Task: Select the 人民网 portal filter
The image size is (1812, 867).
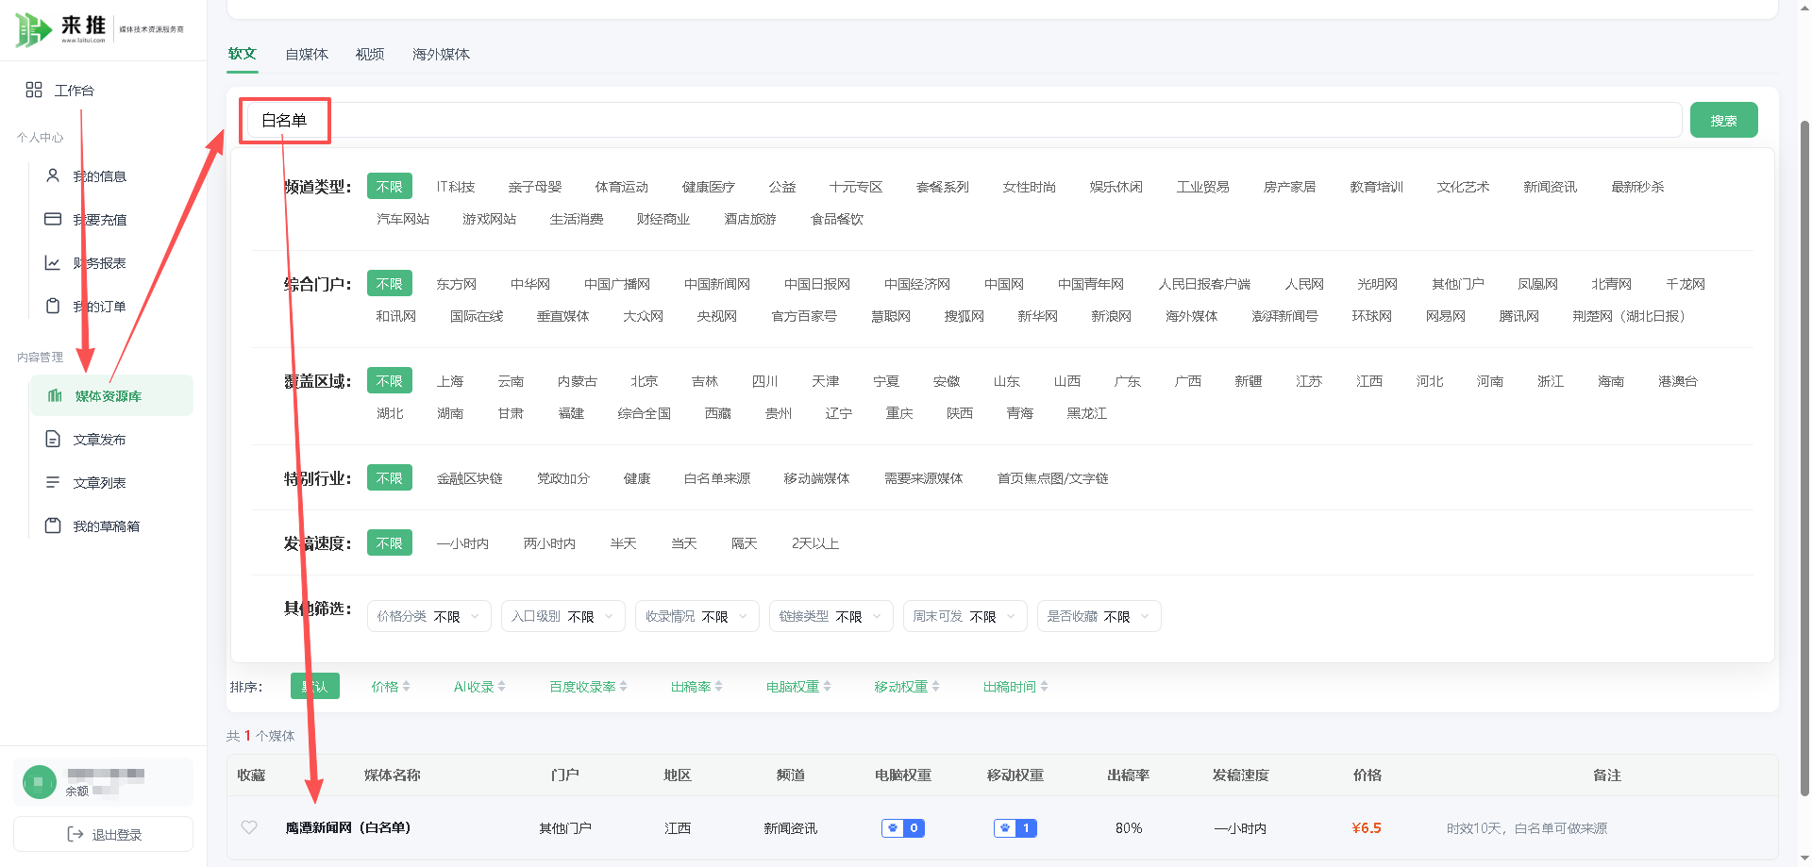Action: tap(1304, 284)
